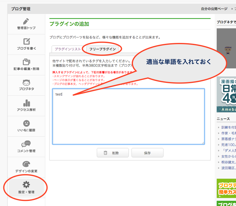Select the ブログネタ face icon
Screen dimensions: 236x206
(26, 83)
